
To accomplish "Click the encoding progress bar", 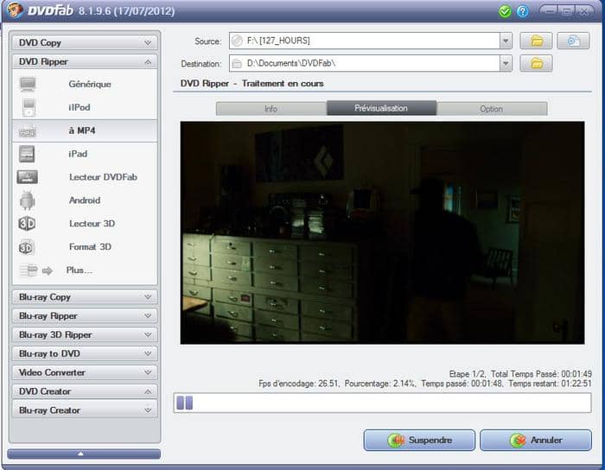I will (382, 403).
